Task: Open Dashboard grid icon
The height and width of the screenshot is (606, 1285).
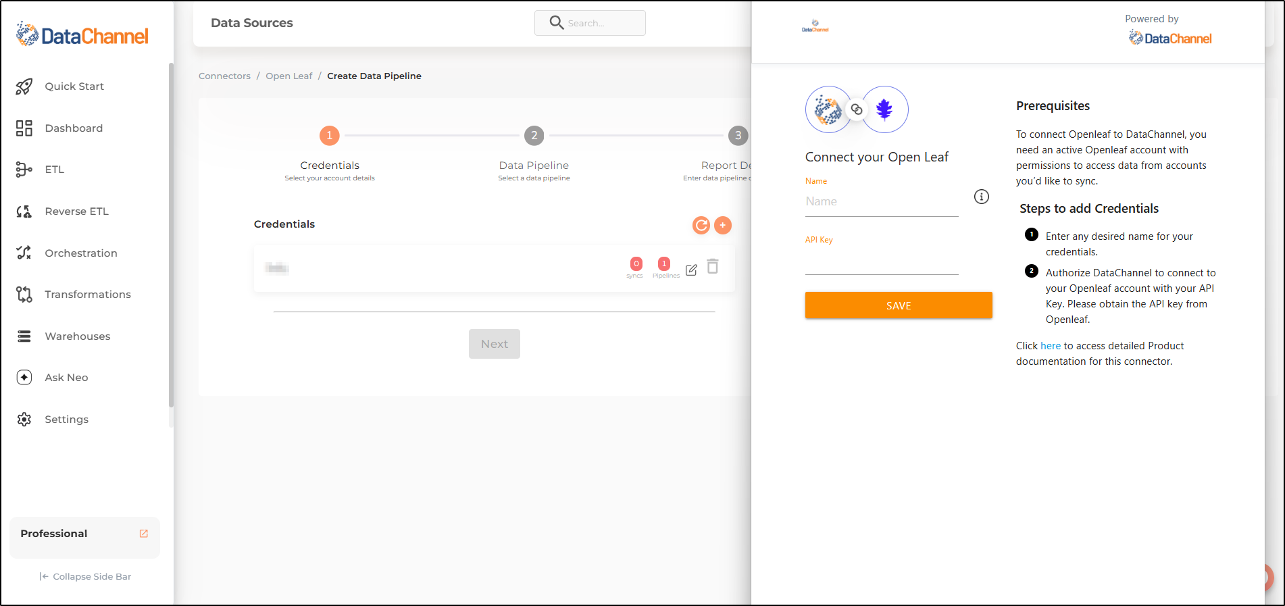Action: [24, 128]
